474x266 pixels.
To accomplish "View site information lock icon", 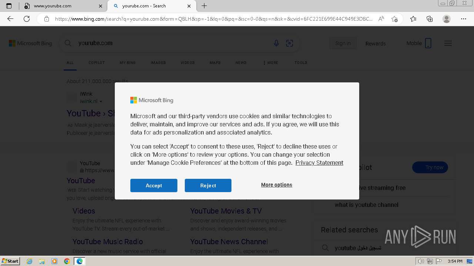I will click(x=47, y=19).
